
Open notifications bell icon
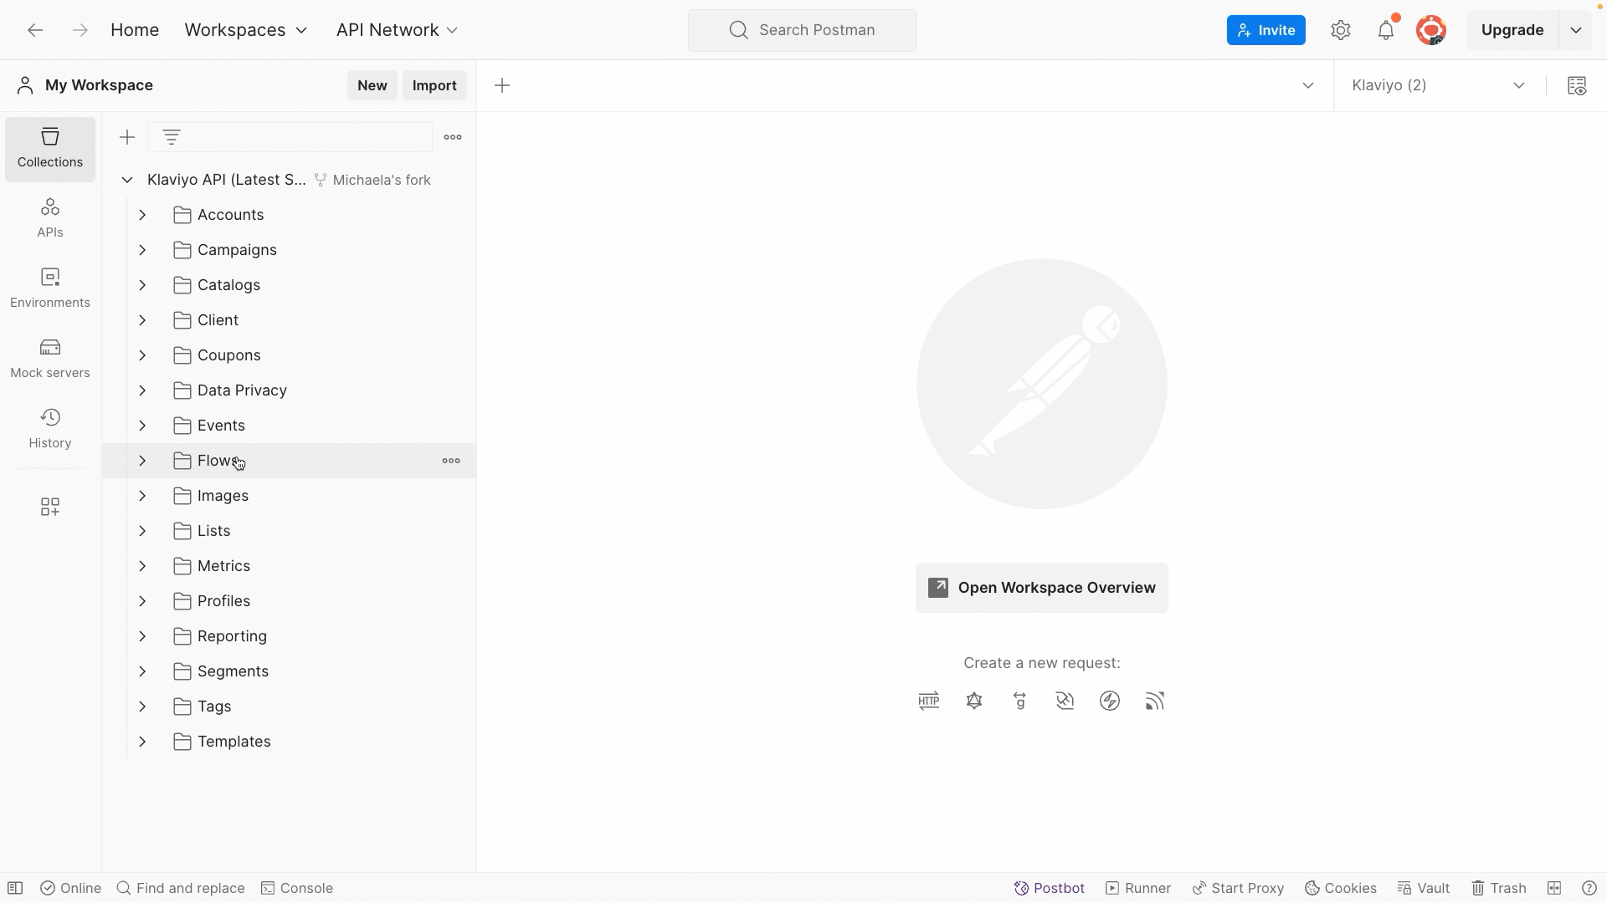click(x=1386, y=30)
